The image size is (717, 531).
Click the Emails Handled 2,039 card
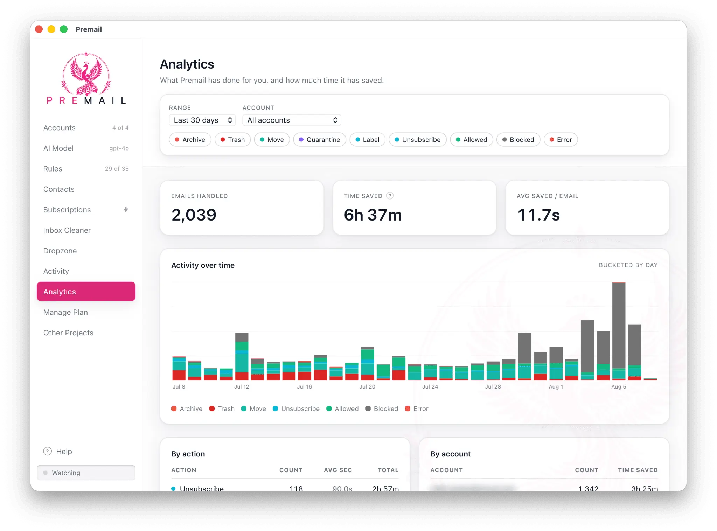[242, 208]
